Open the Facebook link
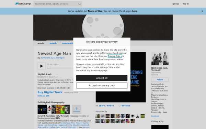The height and width of the screenshot is (129, 206). tap(155, 116)
